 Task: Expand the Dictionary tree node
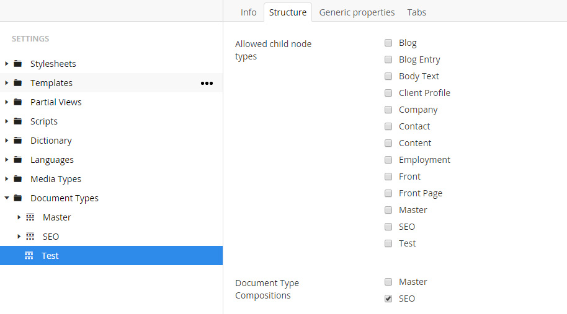(x=6, y=141)
